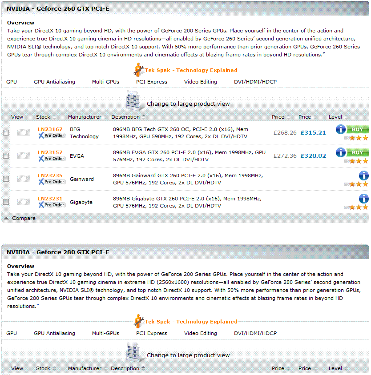The height and width of the screenshot is (375, 371).
Task: Sort 260 GTX table by inc-VAT Price column
Action: (x=307, y=117)
